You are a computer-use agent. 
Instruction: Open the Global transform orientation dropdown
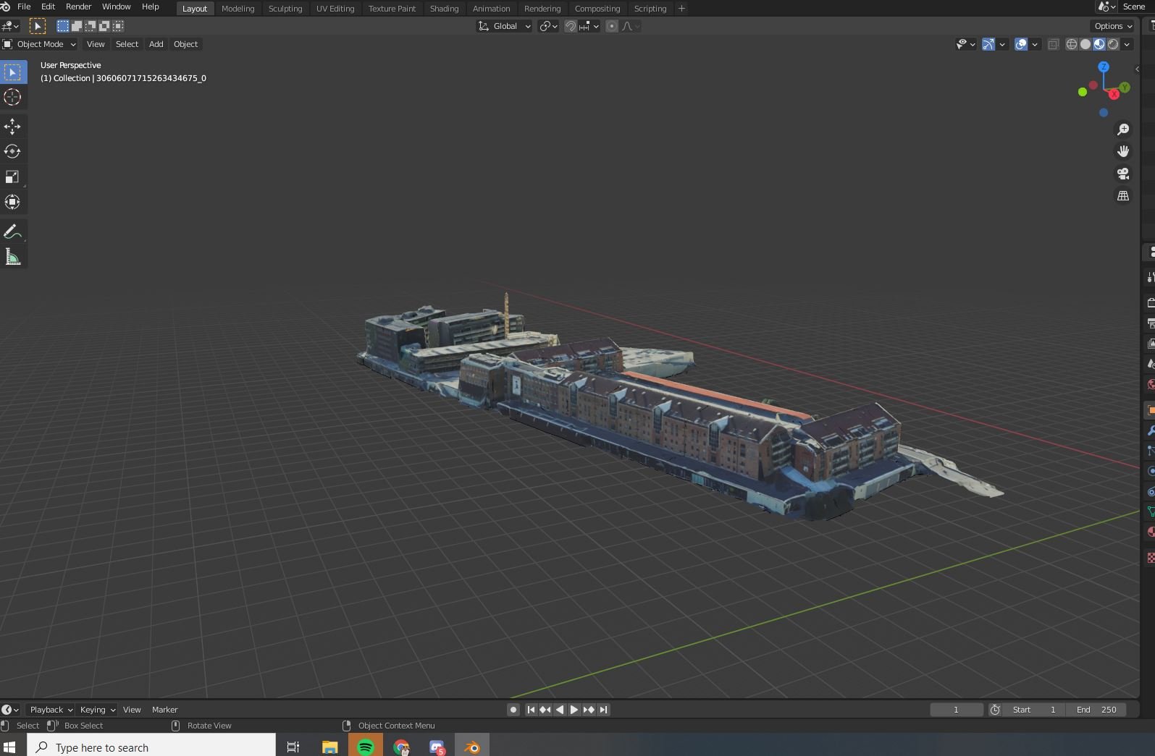point(504,26)
